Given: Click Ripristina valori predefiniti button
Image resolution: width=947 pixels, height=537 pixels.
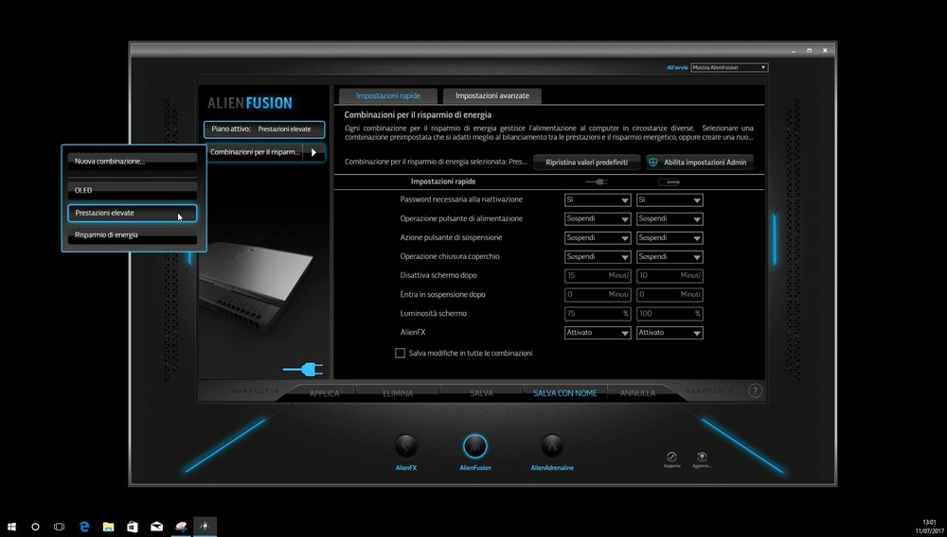Looking at the screenshot, I should 586,162.
